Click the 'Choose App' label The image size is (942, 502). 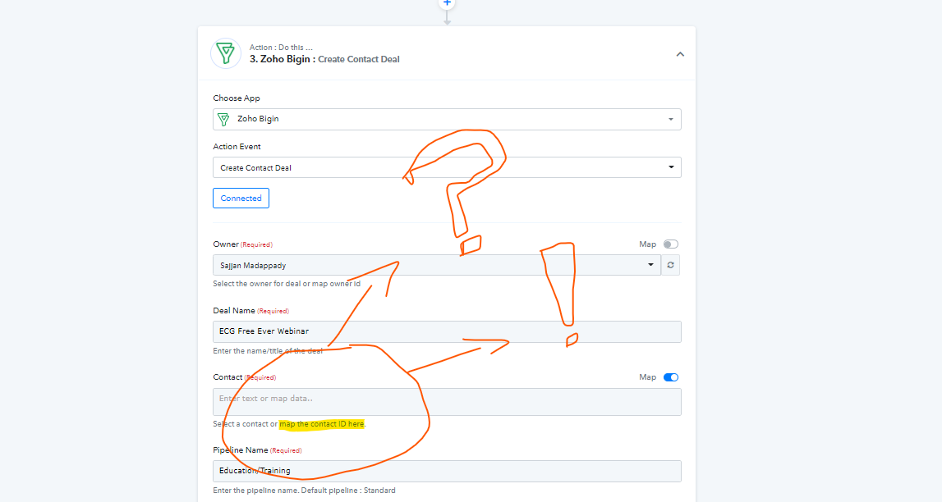coord(237,98)
